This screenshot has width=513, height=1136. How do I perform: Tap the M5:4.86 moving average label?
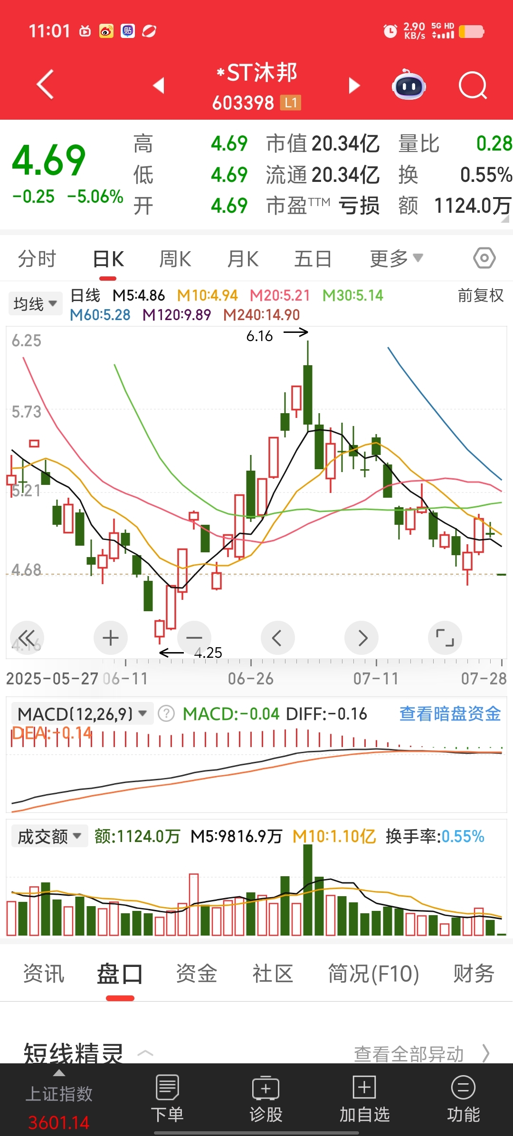[x=139, y=295]
